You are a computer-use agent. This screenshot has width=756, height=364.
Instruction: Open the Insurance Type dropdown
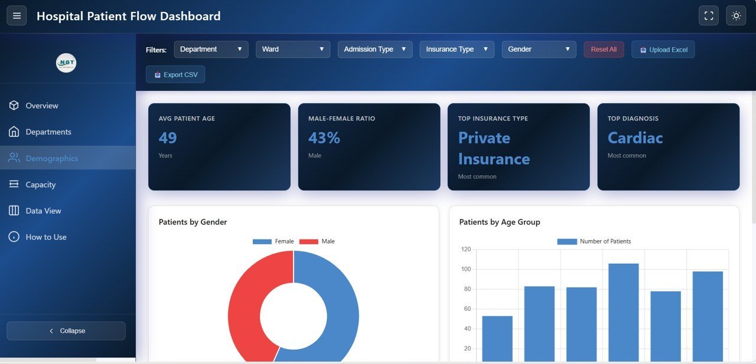(x=457, y=50)
